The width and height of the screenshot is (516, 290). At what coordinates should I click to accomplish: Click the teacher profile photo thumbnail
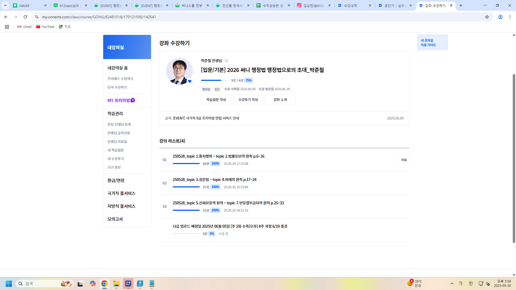pyautogui.click(x=179, y=71)
